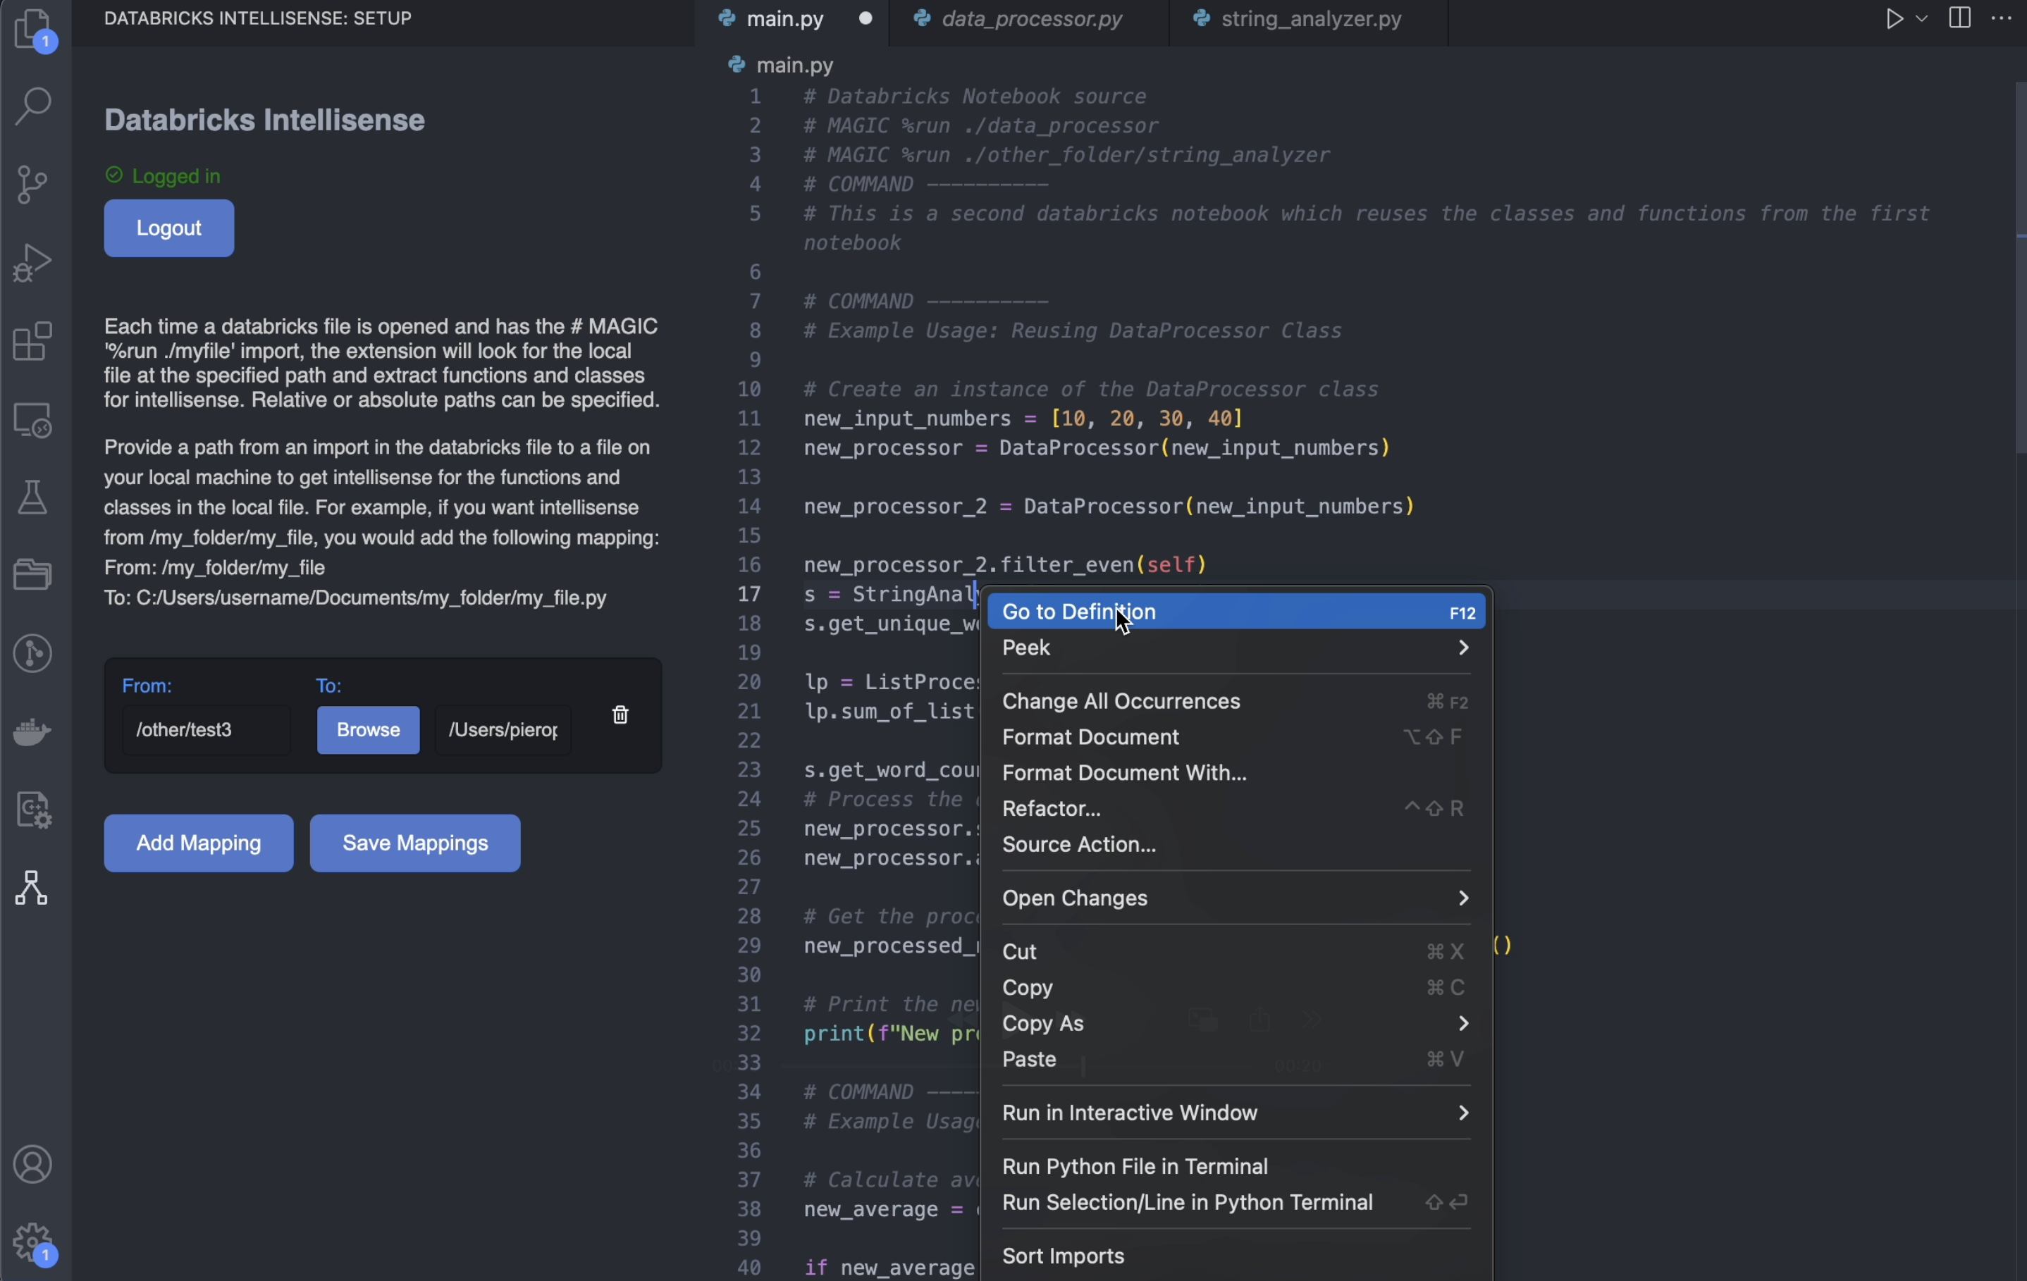The width and height of the screenshot is (2027, 1281).
Task: Open the GitLens icon in activity bar
Action: click(x=33, y=653)
